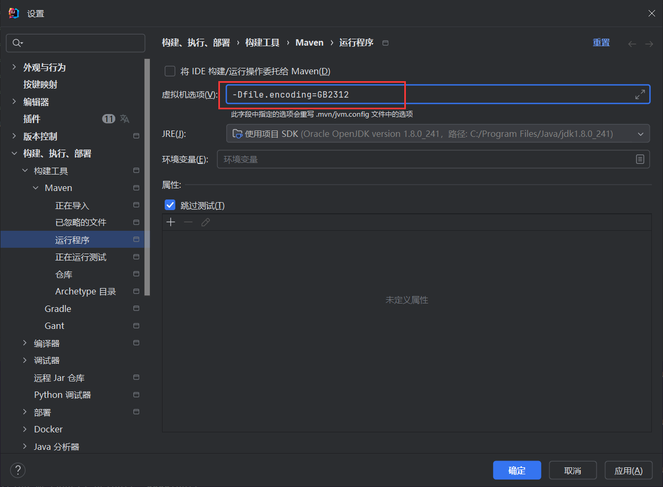Expand the 调试器 tree node
The width and height of the screenshot is (663, 487).
click(x=24, y=360)
